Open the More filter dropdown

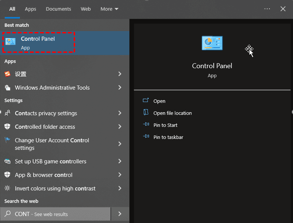(x=109, y=9)
